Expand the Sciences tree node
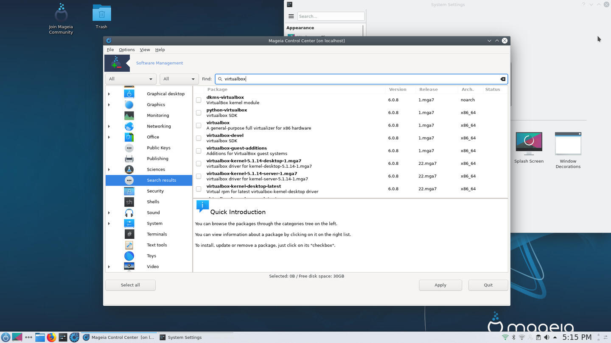 tap(109, 169)
